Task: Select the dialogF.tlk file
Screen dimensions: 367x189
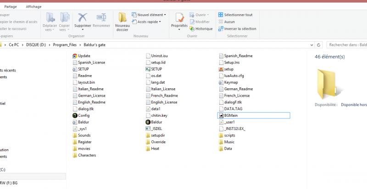Action: [x=230, y=102]
